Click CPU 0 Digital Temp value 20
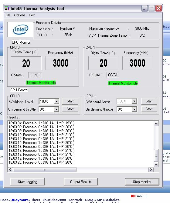 (26, 63)
